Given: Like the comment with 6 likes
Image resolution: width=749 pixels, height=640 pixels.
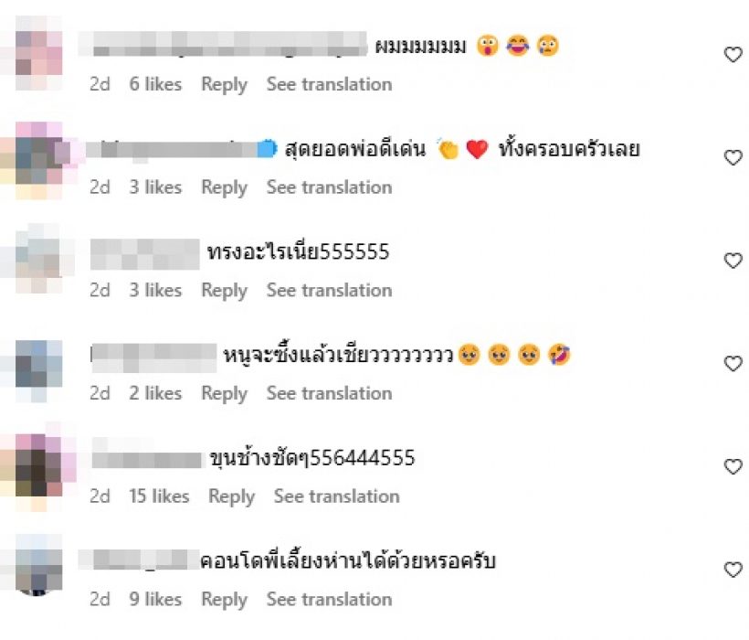Looking at the screenshot, I should coord(733,55).
